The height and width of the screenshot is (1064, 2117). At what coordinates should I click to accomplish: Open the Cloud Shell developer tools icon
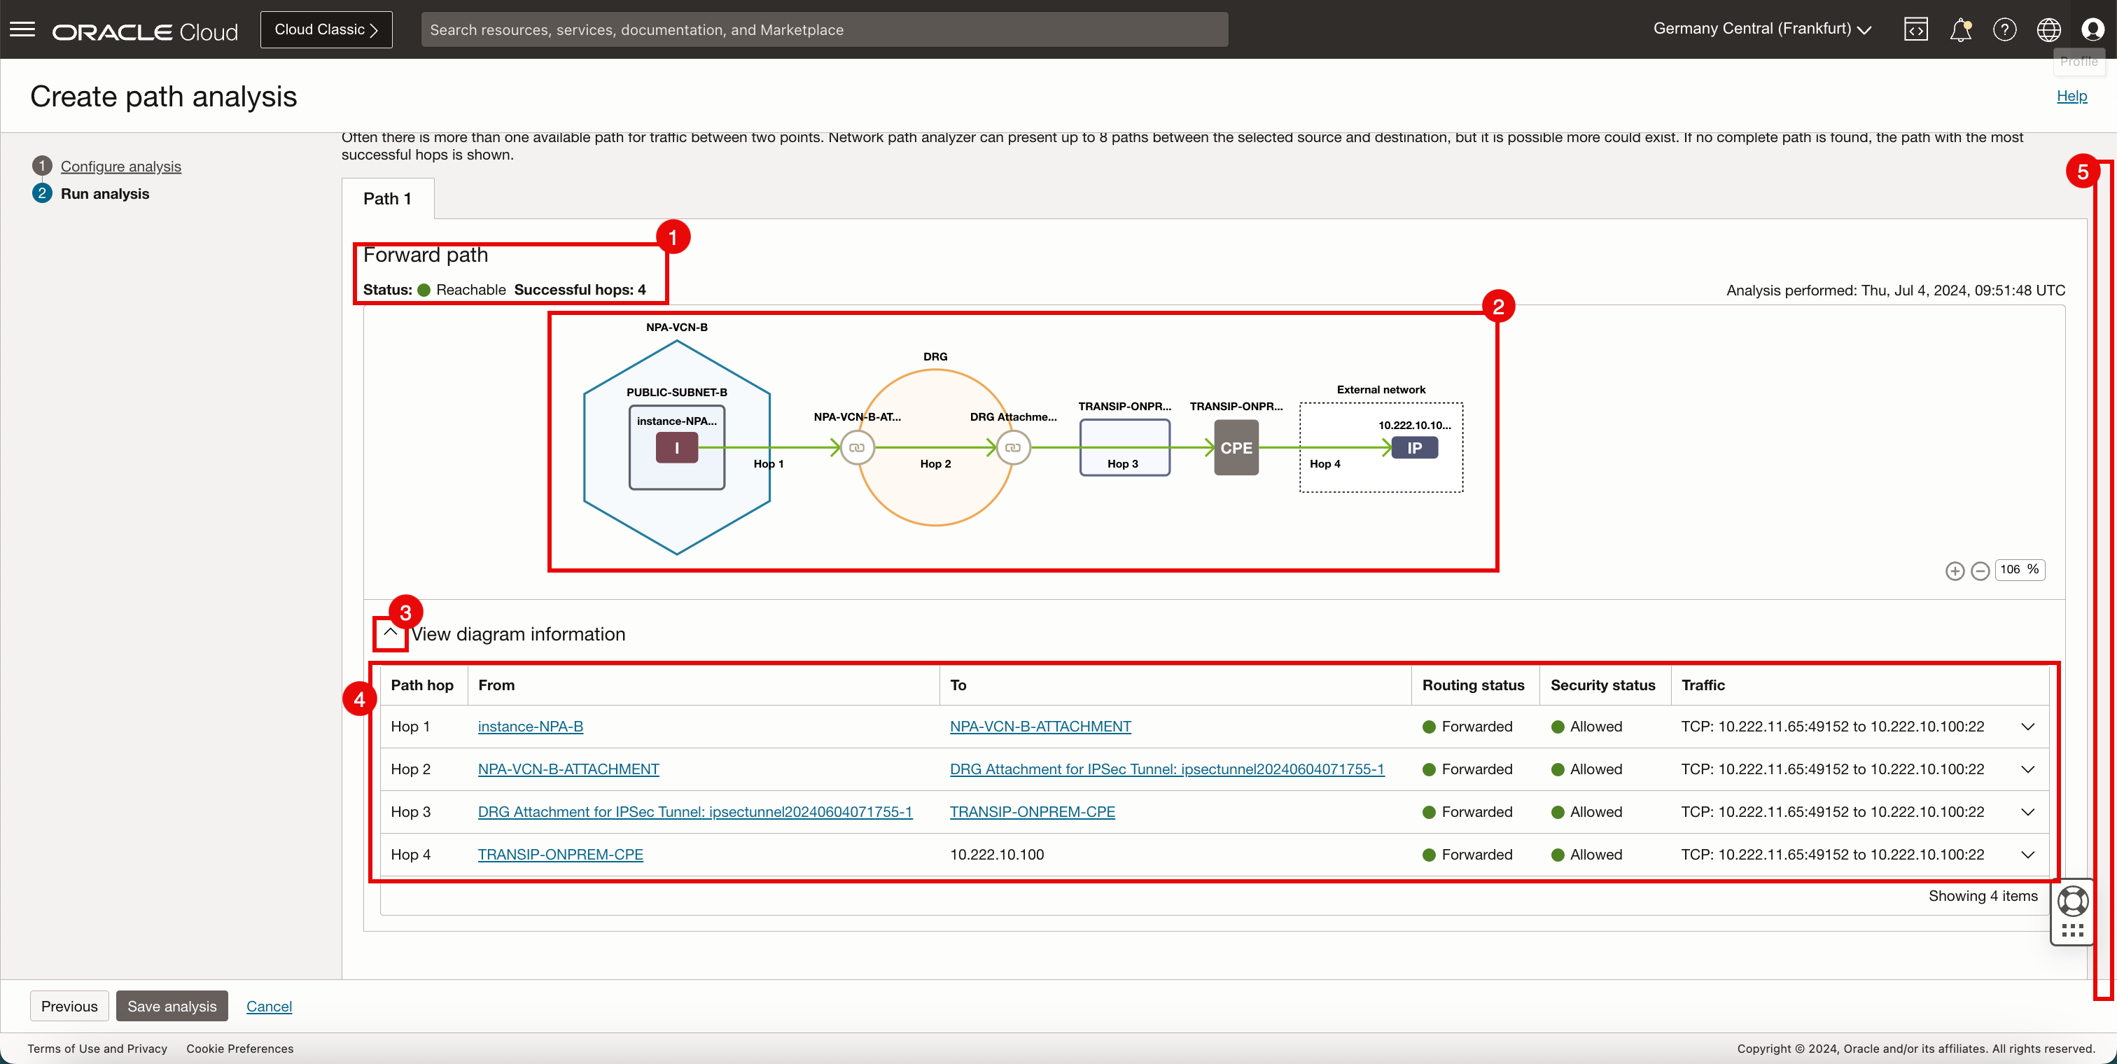[x=1915, y=29]
